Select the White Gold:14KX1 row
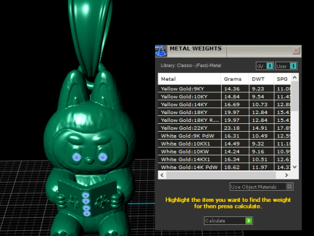Image resolution: width=314 pixels, height=236 pixels. (x=224, y=159)
